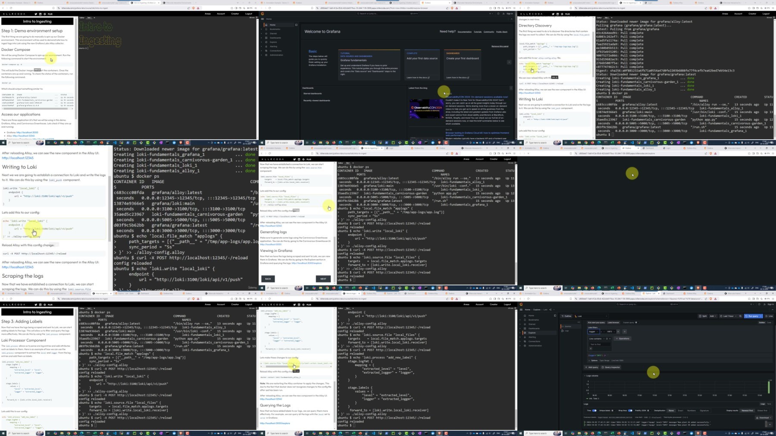
Task: Open the Latest from the blog panel menu
Action: pos(511,88)
